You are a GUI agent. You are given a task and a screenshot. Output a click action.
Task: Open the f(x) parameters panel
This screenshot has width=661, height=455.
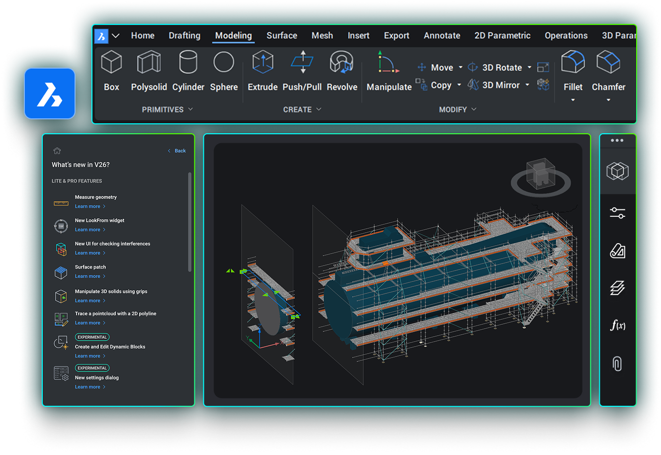[617, 326]
